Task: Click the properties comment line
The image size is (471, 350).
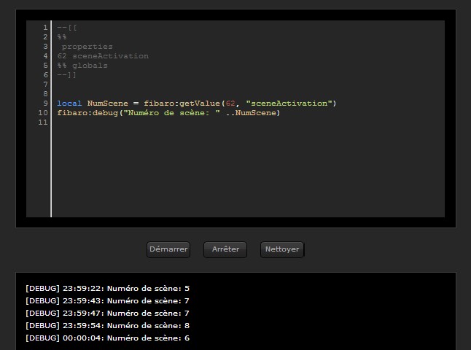Action: [87, 47]
